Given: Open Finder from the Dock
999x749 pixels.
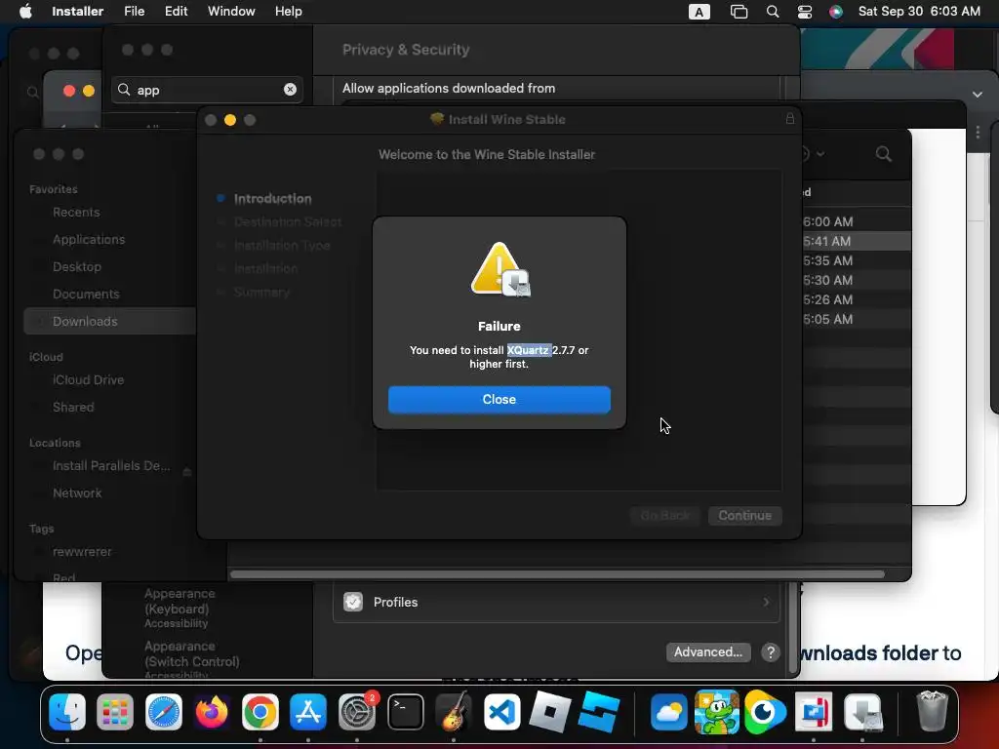Looking at the screenshot, I should [67, 711].
